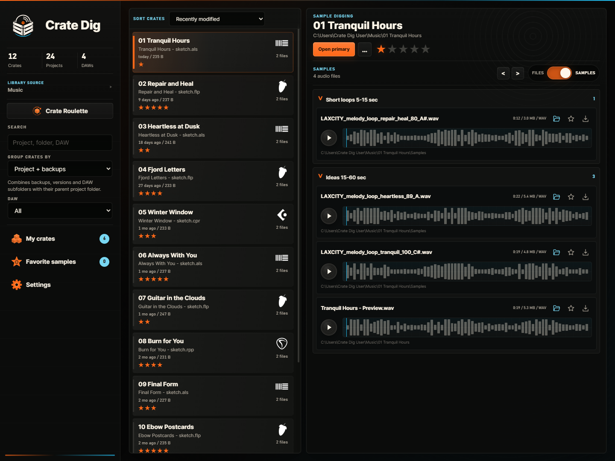Favorite the LAXCITY_melody_loop_repair_heal_80_A#.wav sample
The image size is (615, 461).
[x=571, y=119]
